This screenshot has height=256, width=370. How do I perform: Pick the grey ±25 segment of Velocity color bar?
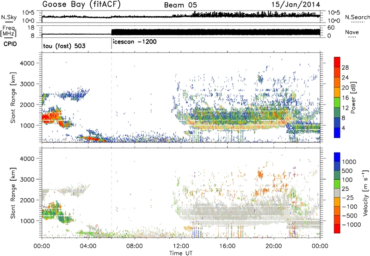(x=337, y=193)
